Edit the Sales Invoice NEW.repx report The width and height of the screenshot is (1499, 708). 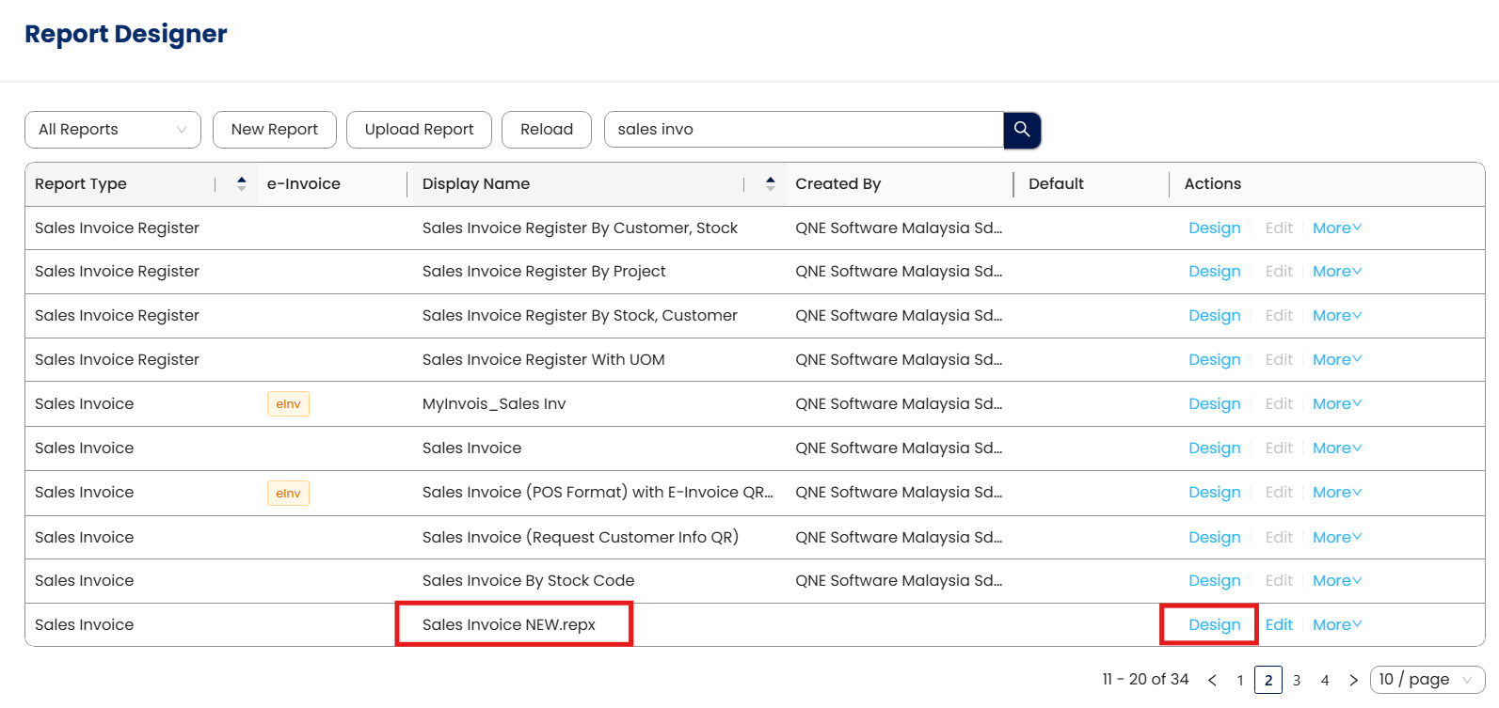tap(1279, 625)
